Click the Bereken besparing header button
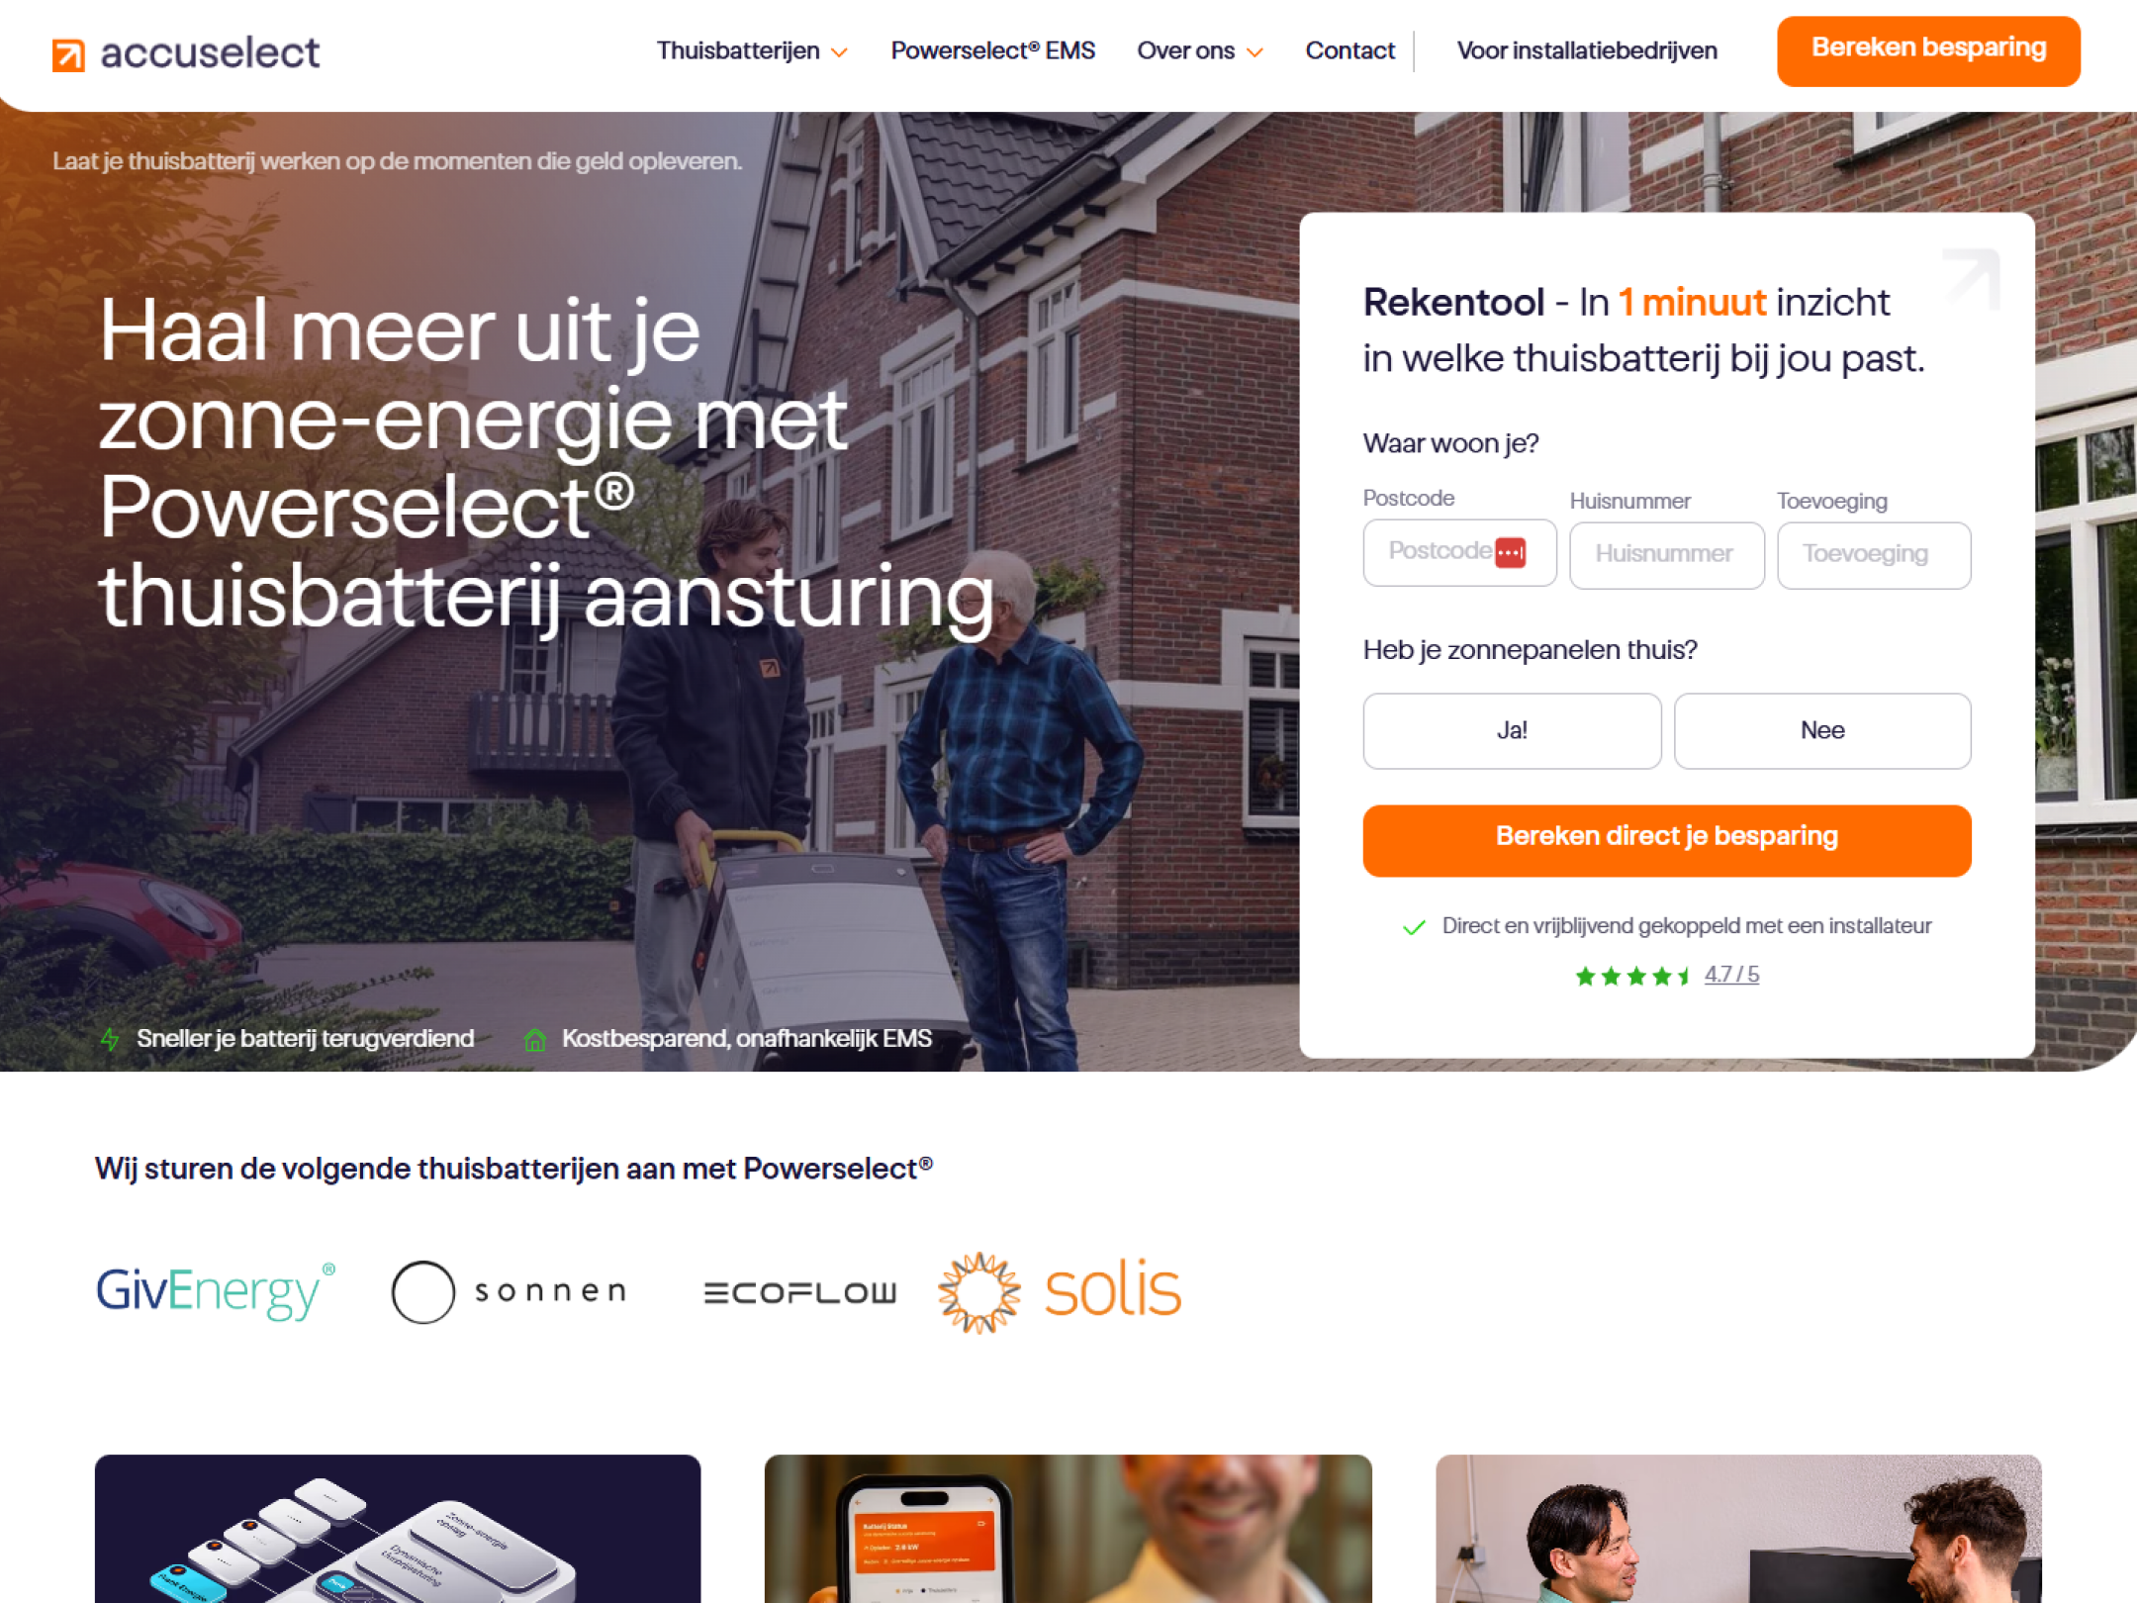Viewport: 2137px width, 1603px height. [x=1928, y=50]
